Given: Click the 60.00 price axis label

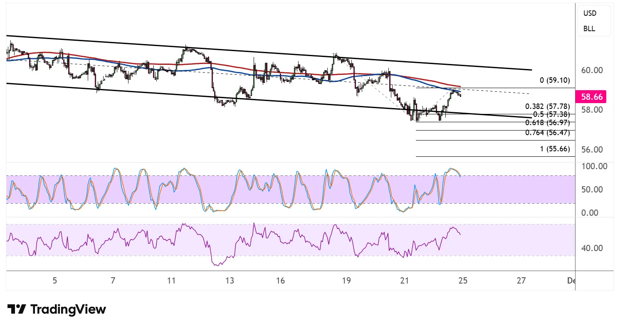Looking at the screenshot, I should [592, 70].
